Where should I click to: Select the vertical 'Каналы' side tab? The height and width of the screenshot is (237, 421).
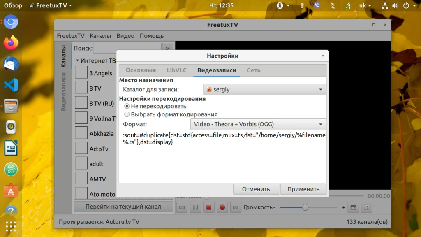pyautogui.click(x=63, y=56)
